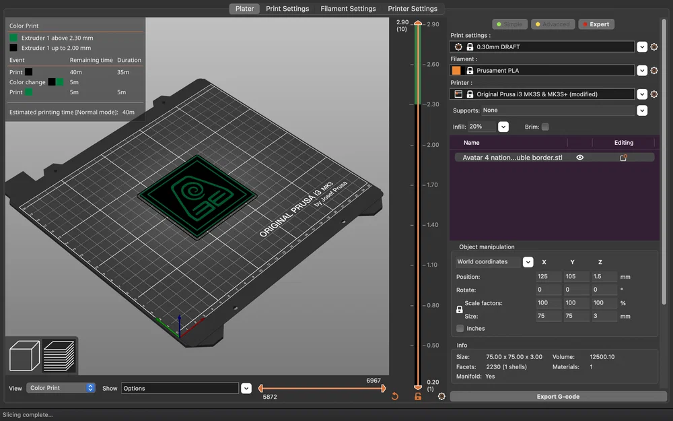Viewport: 673px width, 421px height.
Task: Click vertical layer slider bottom thumb
Action: [418, 387]
